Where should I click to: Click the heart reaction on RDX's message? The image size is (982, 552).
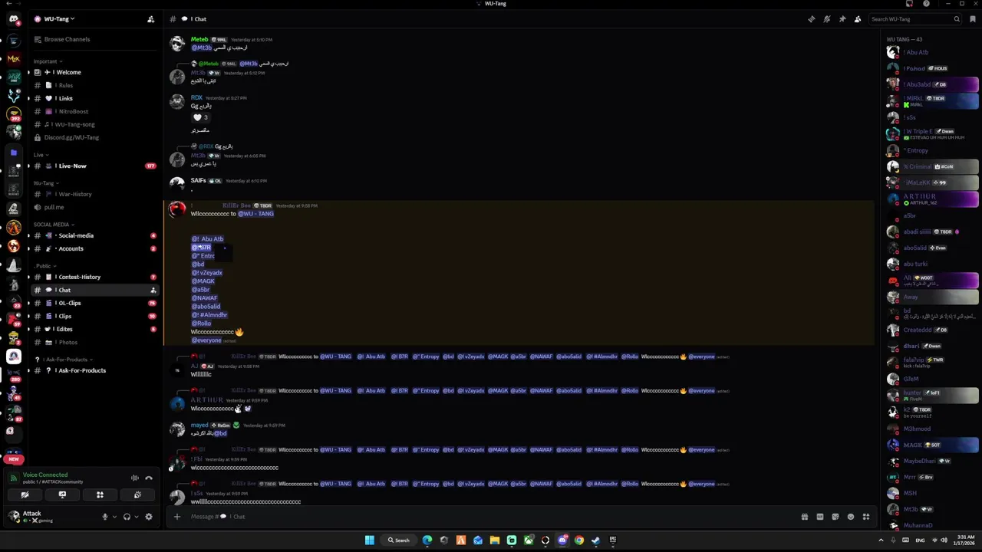pyautogui.click(x=200, y=117)
